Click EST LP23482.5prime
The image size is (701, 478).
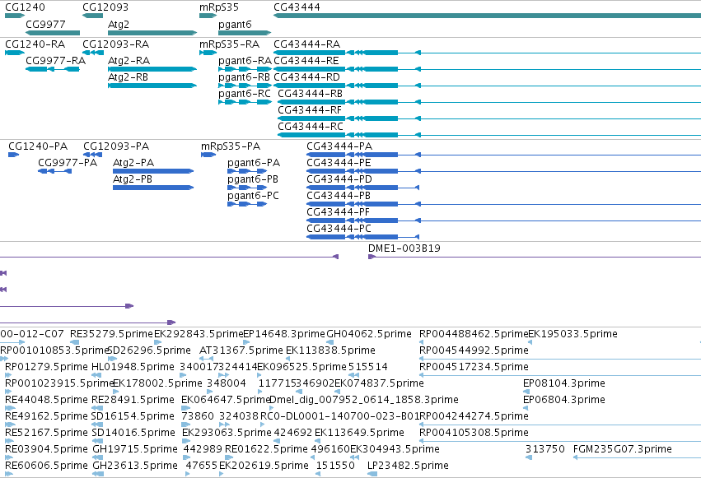click(408, 466)
